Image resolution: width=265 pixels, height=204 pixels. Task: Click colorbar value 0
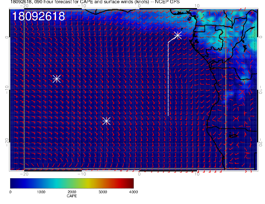point(10,192)
